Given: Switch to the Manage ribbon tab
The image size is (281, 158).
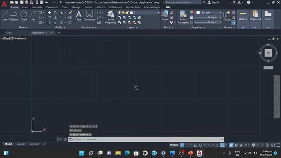Looking at the screenshot, I should click(76, 7).
